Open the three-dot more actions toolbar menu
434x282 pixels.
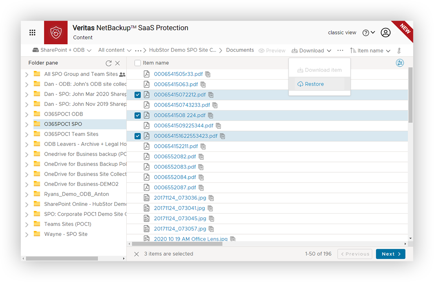pos(340,50)
